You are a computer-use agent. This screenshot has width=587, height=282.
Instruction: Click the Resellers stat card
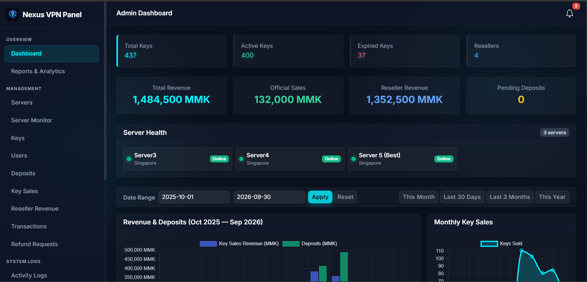(x=521, y=51)
